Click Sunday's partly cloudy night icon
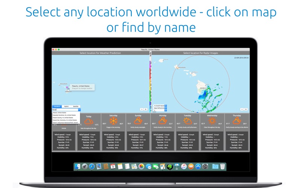 (138, 121)
